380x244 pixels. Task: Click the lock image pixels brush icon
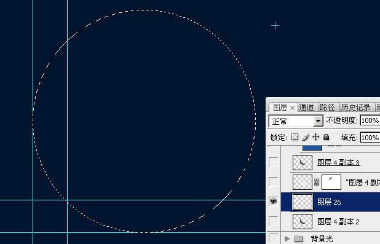[x=306, y=137]
